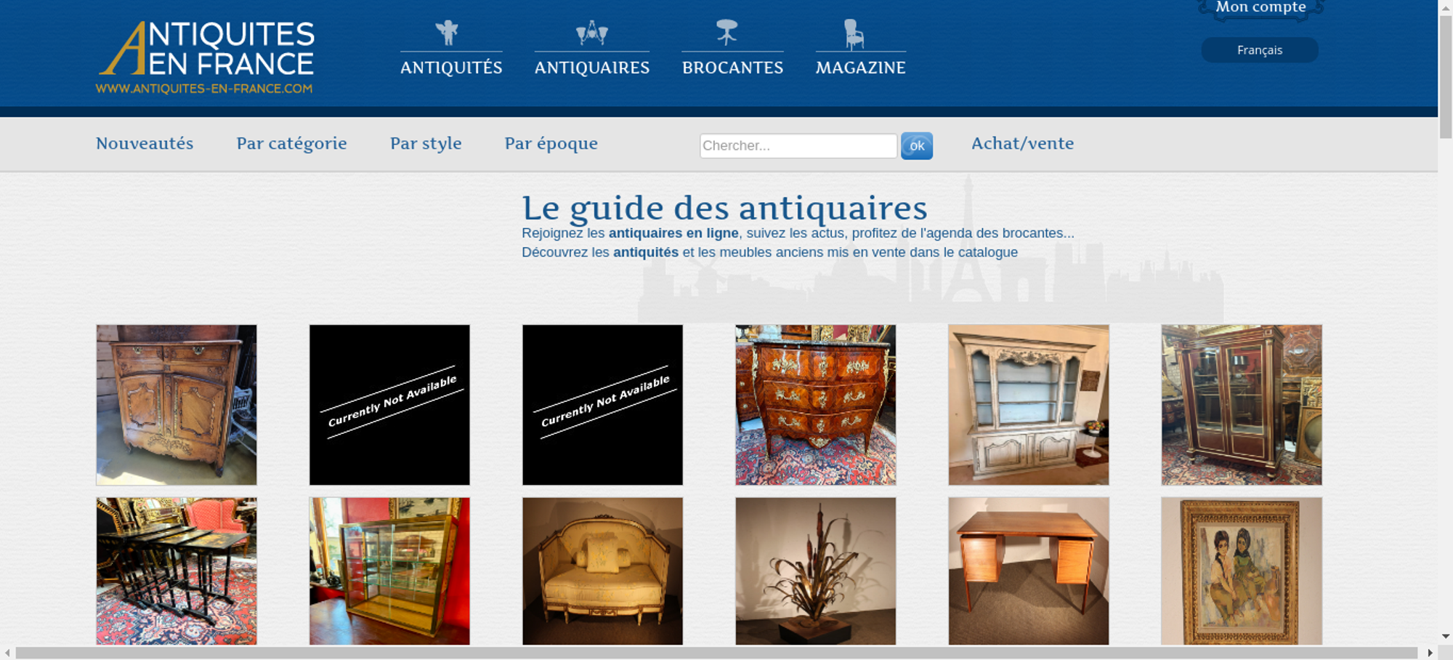Click the armchair icon above Magazine
The width and height of the screenshot is (1453, 660).
pyautogui.click(x=854, y=34)
